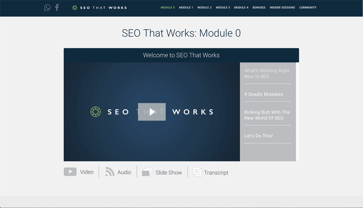The height and width of the screenshot is (208, 363).
Task: Open the WhatsApp icon link
Action: (x=47, y=8)
